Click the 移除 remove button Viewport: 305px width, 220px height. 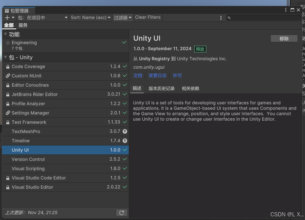[x=284, y=39]
